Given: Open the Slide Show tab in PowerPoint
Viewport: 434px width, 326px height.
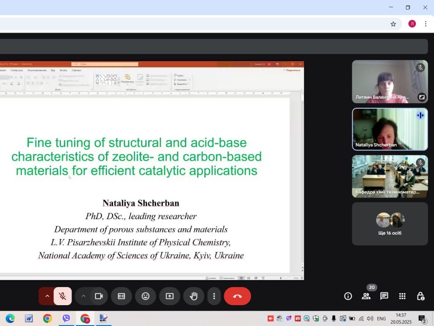Looking at the screenshot, I should (17, 71).
